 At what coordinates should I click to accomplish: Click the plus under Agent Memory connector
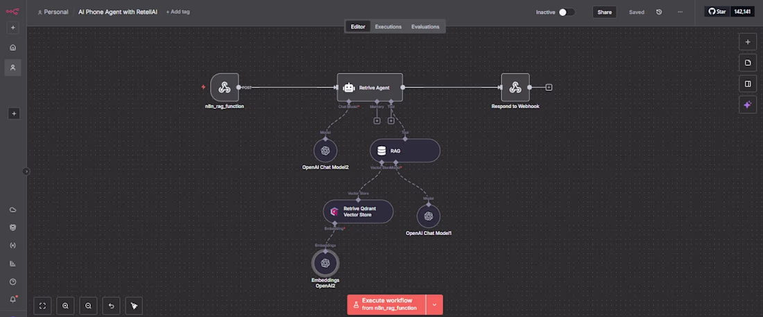coord(377,121)
